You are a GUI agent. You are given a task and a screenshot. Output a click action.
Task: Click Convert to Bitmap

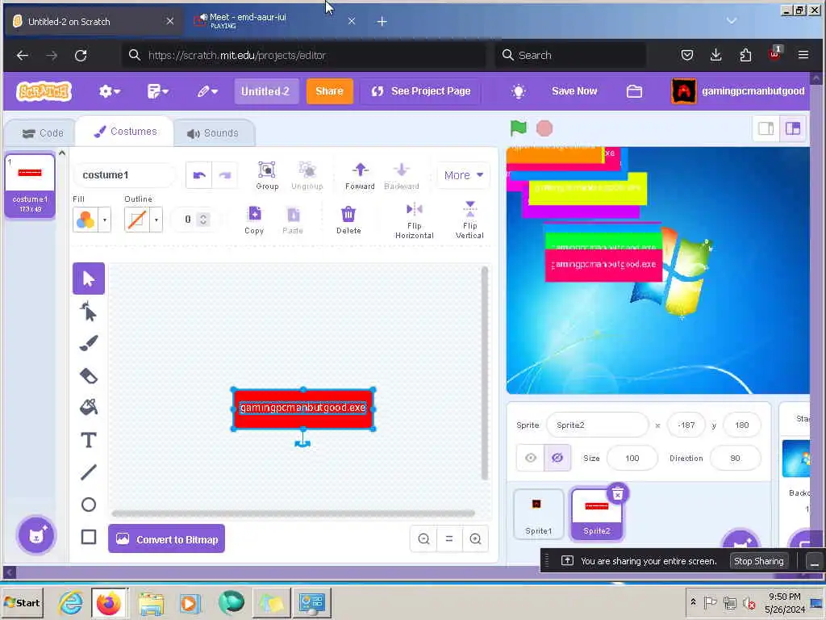point(166,538)
